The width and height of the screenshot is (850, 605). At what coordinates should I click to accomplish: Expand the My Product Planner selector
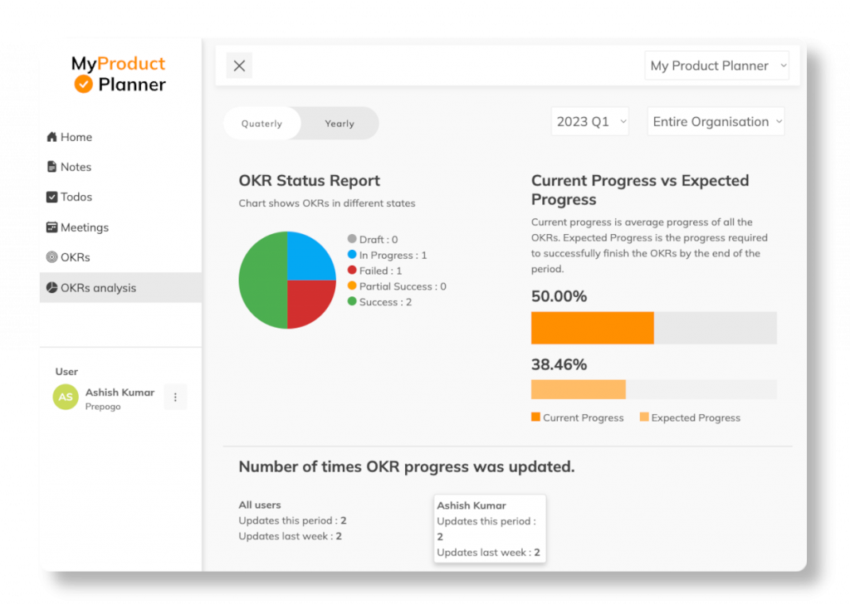click(716, 65)
